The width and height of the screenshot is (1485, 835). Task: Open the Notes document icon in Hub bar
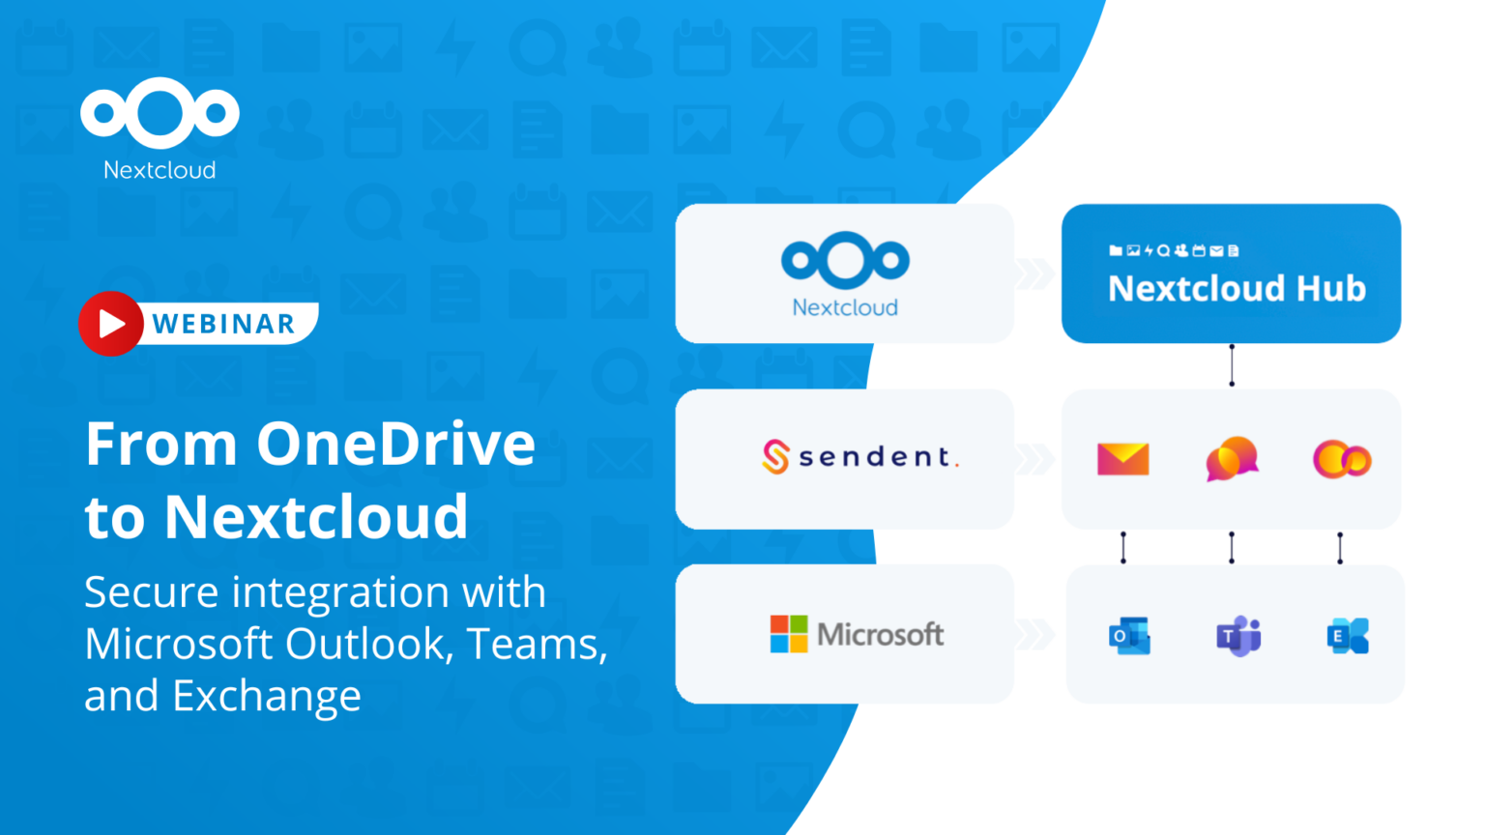(1234, 250)
